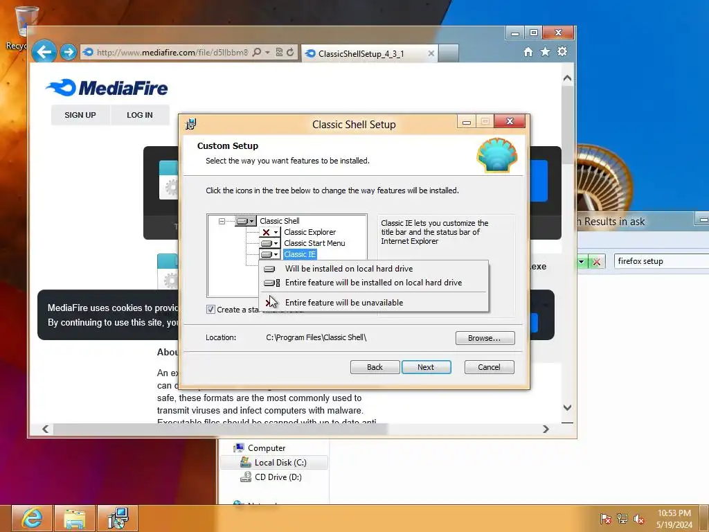
Task: Click the MediaFire logo
Action: 107,88
